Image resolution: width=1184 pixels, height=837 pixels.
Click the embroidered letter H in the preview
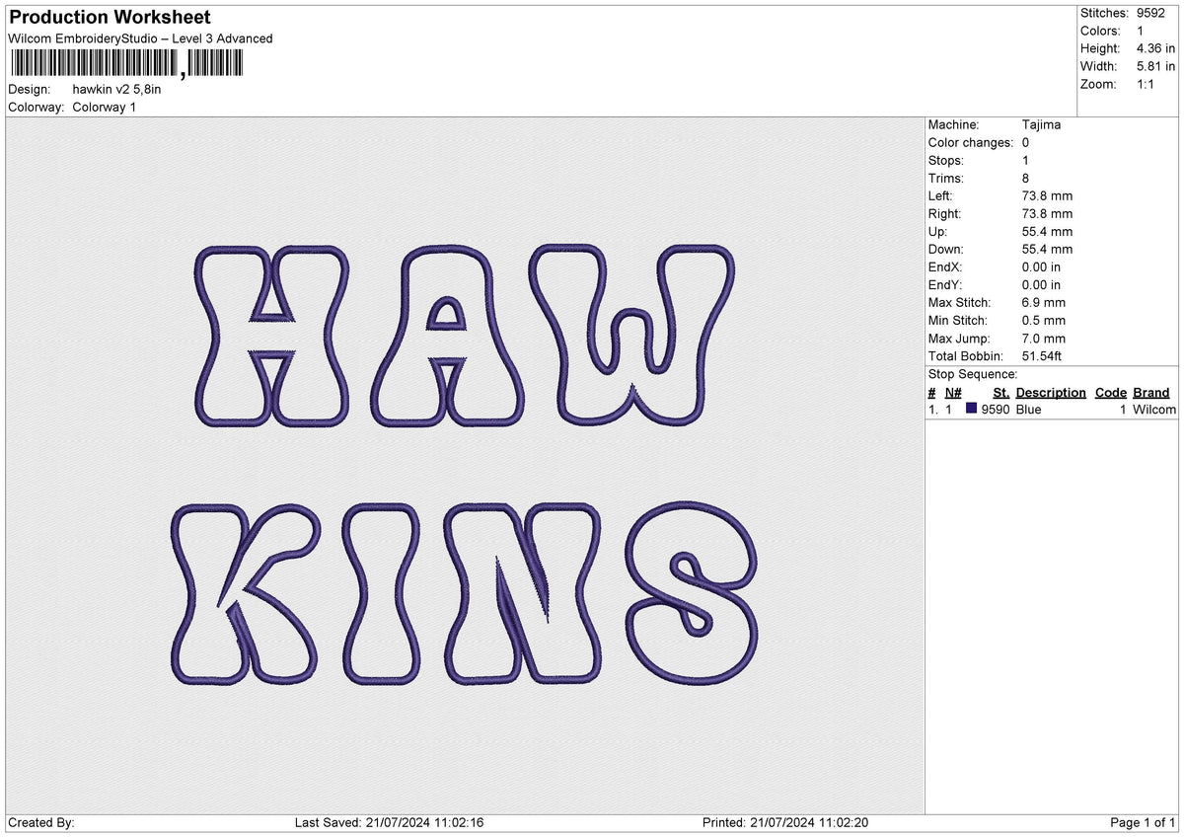point(271,336)
